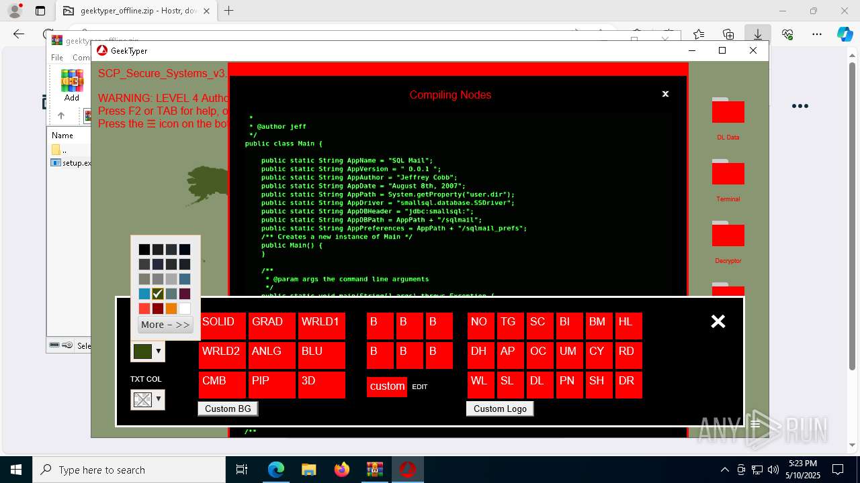Open the Edge downloads icon
Viewport: 860px width, 483px height.
coord(758,34)
